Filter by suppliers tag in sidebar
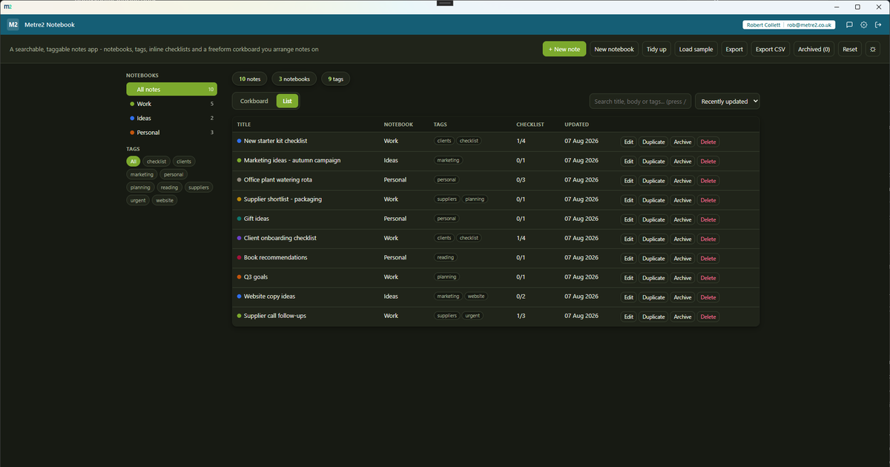Viewport: 890px width, 467px height. point(199,188)
